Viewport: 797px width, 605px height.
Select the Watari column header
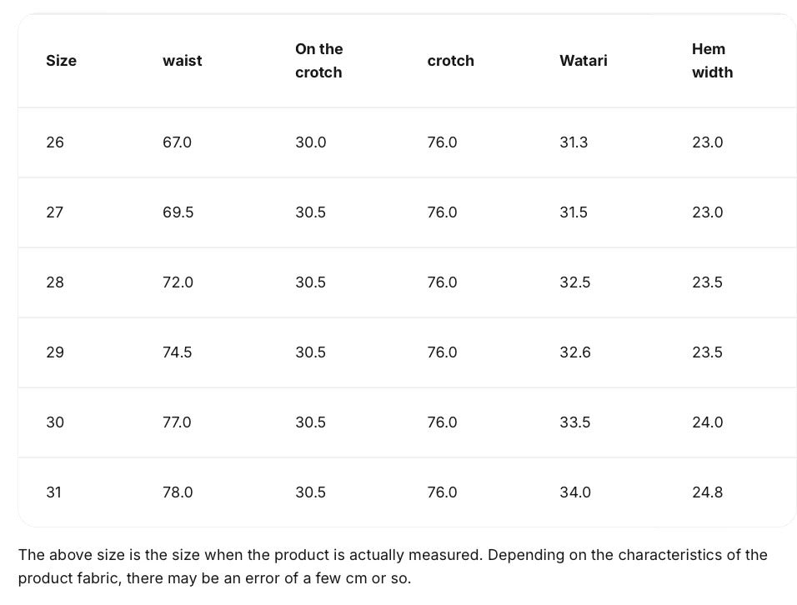coord(583,61)
